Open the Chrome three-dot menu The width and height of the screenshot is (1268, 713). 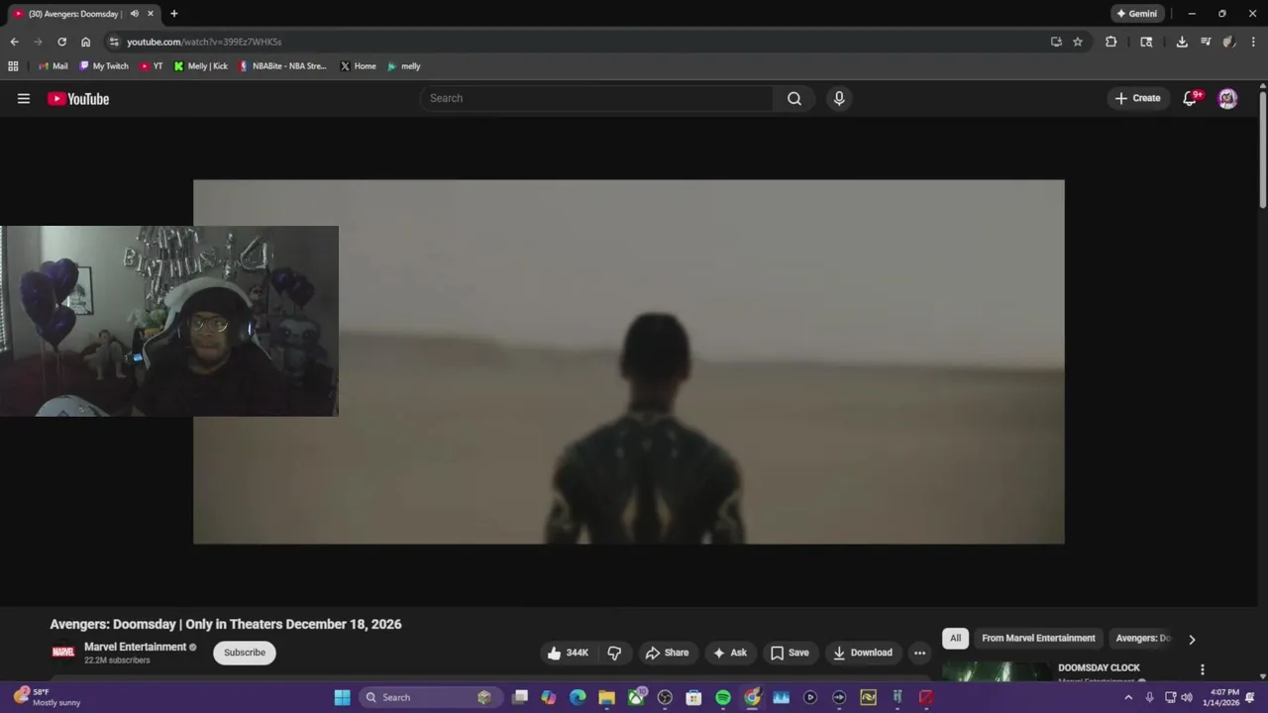[1254, 42]
